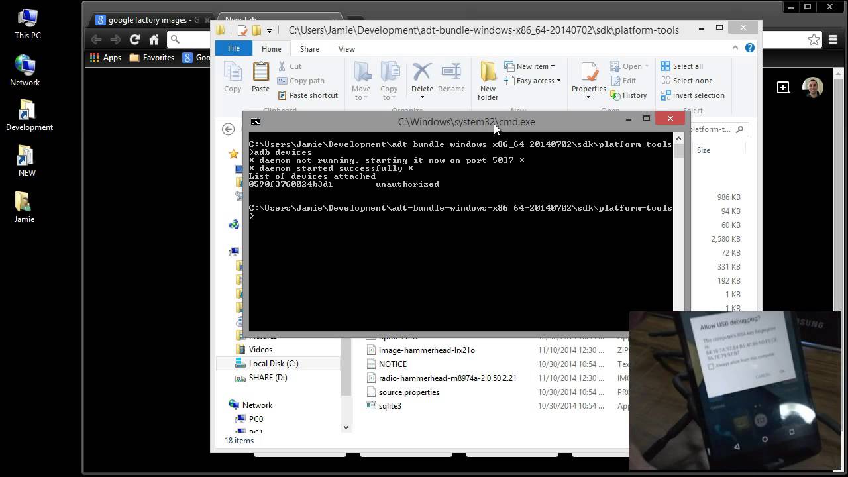Open Easy access dropdown

coord(532,81)
